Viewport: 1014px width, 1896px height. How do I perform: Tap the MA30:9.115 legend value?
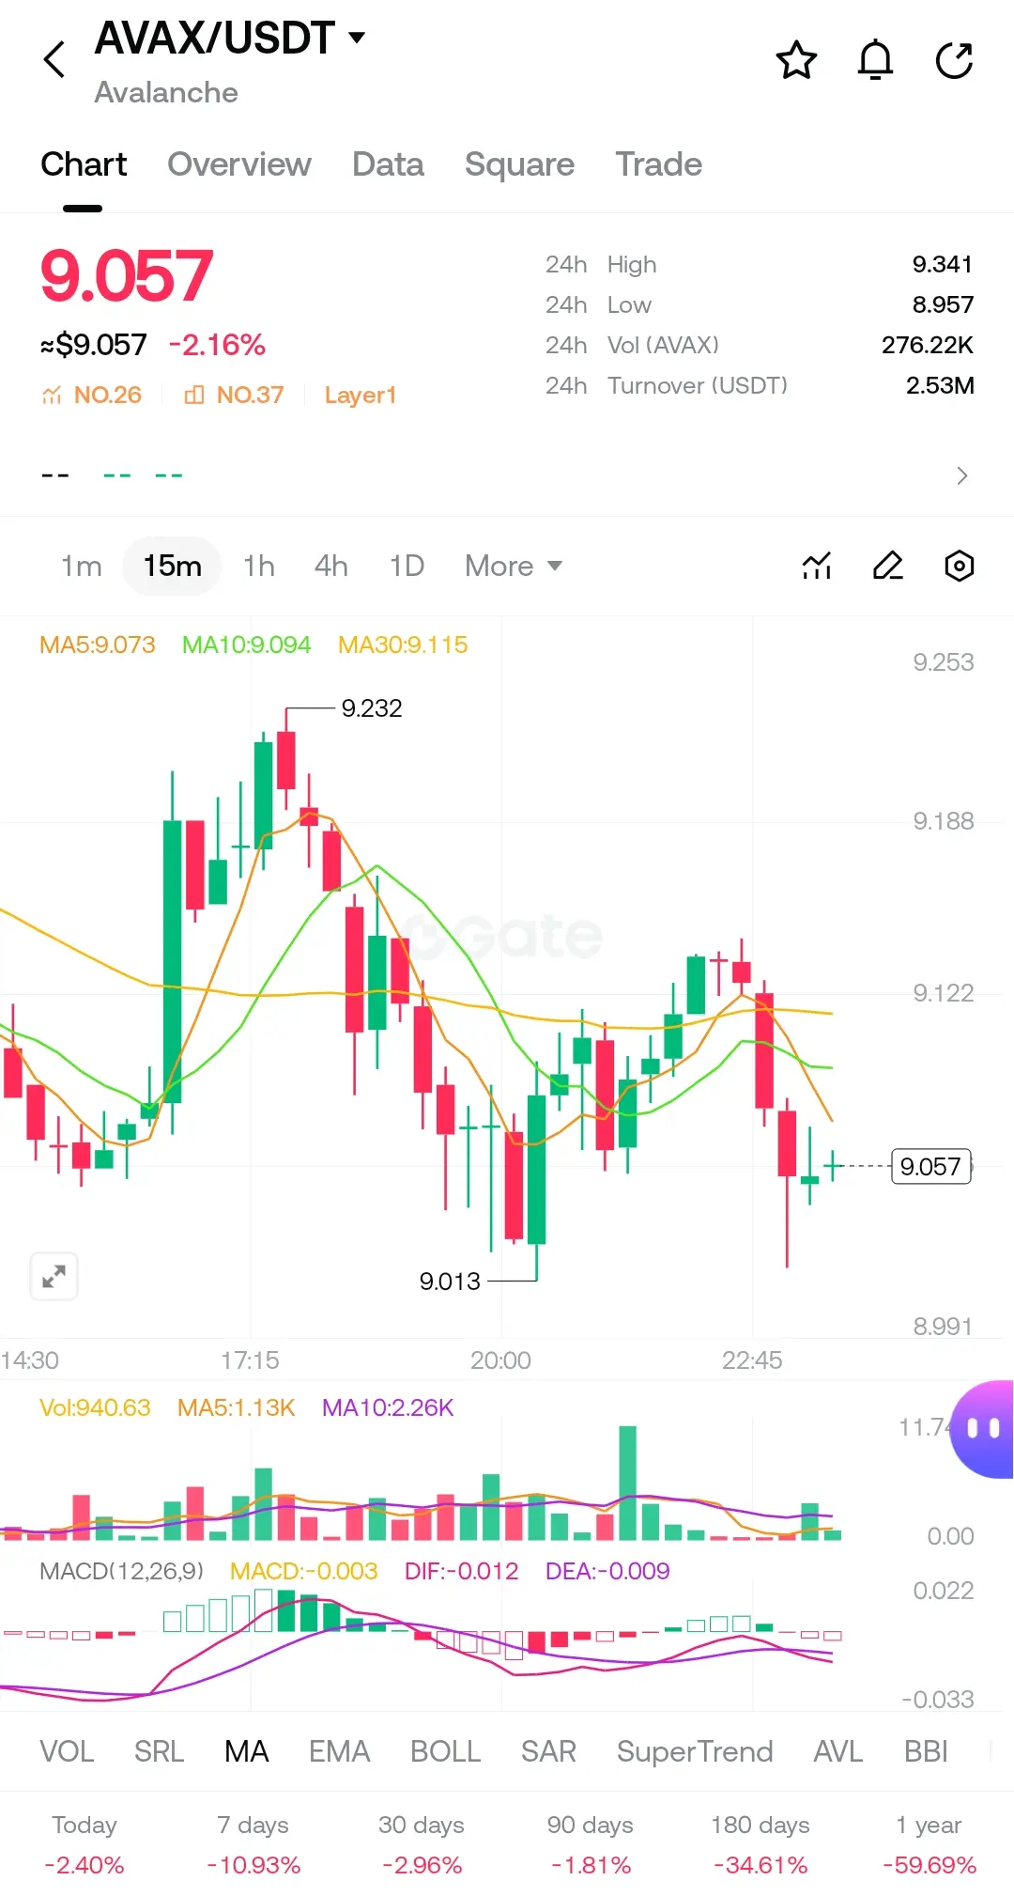[403, 645]
